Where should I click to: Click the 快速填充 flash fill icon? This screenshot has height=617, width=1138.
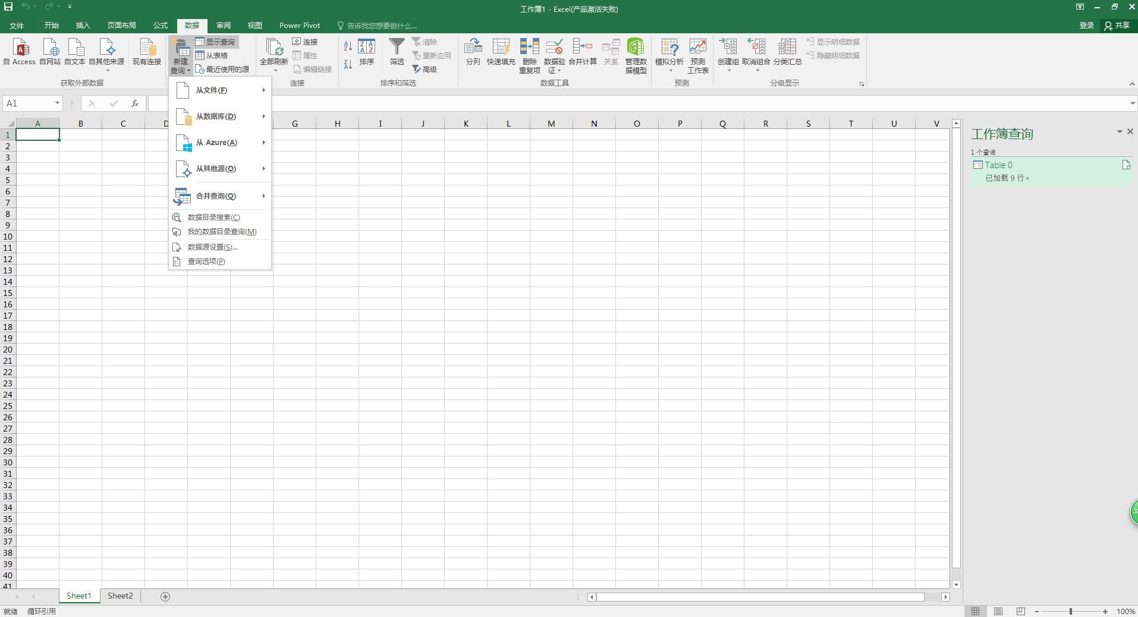(501, 52)
